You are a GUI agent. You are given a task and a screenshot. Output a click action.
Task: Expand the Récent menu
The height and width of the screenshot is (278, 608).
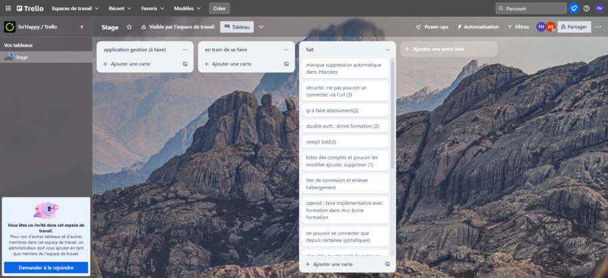(x=120, y=8)
